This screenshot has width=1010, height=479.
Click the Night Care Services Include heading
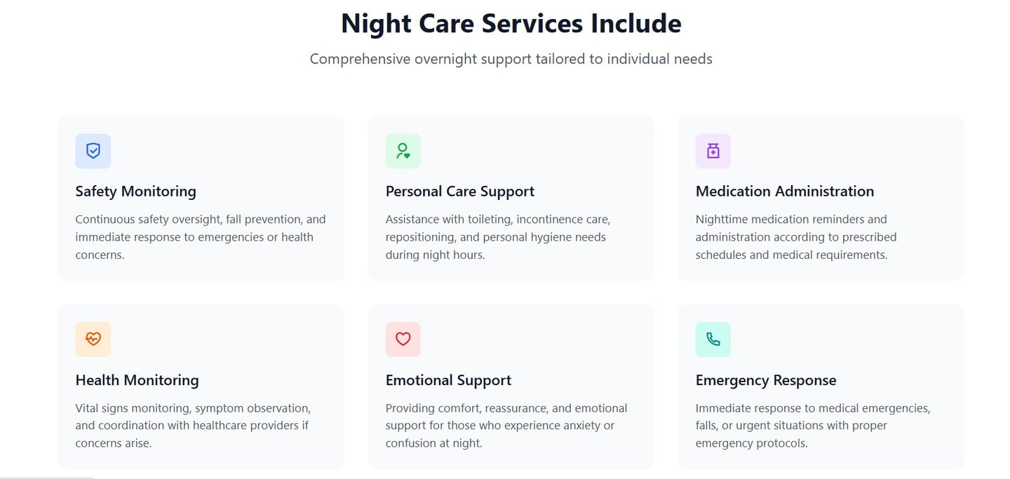coord(511,24)
